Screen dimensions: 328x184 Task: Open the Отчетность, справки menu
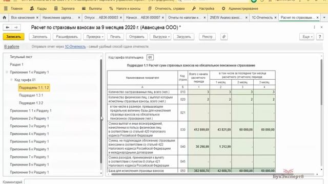(167, 9)
